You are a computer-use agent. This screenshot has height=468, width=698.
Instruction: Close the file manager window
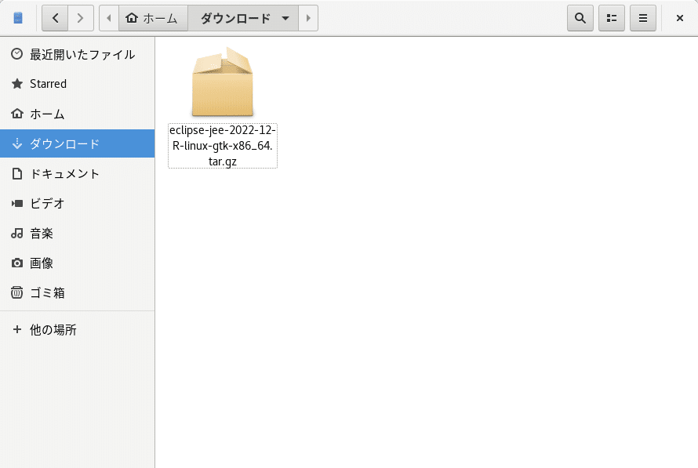pos(680,18)
